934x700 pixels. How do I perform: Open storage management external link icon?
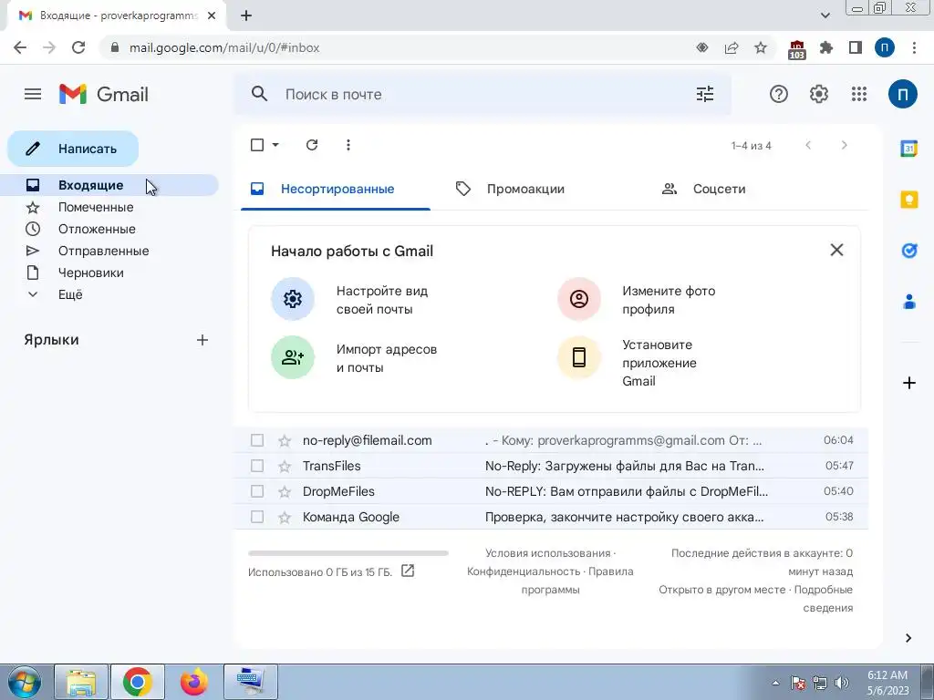click(x=408, y=571)
